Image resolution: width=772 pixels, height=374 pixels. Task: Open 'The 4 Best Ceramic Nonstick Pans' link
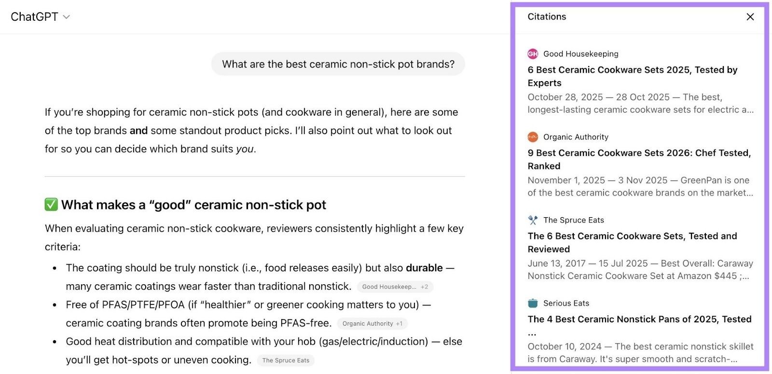tap(639, 319)
